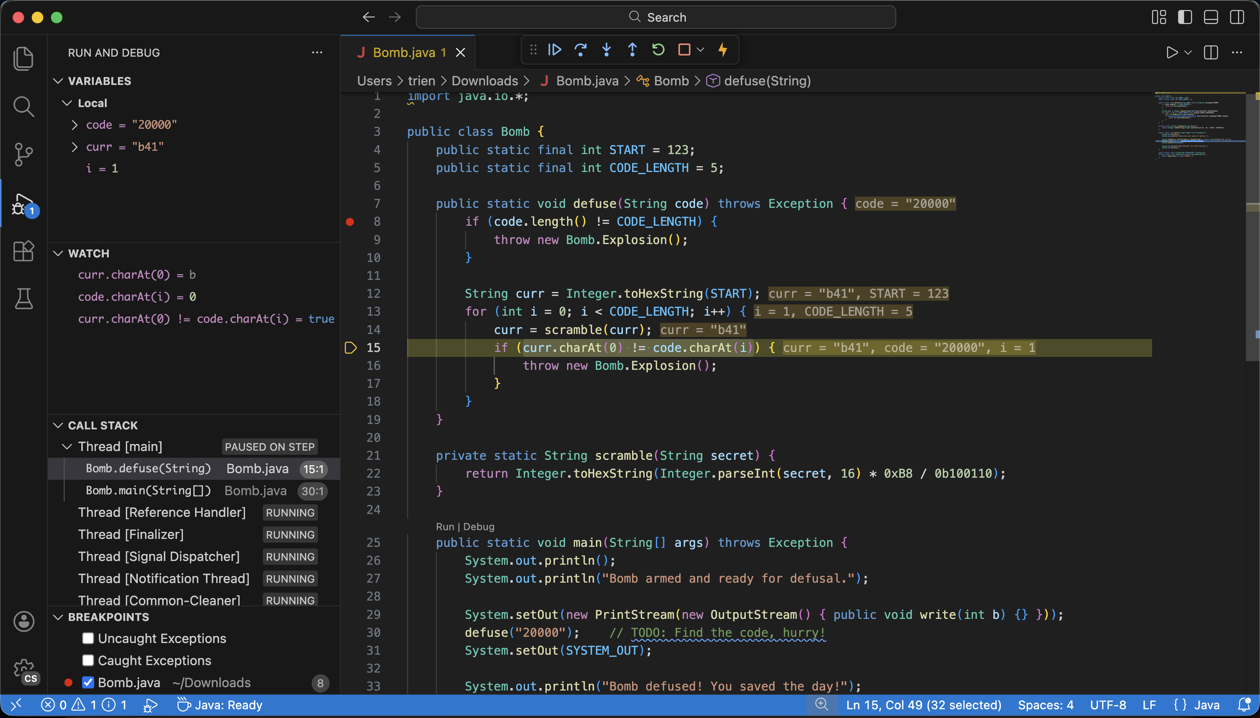Switch to the Bomb.java editor tab
Screen dimensions: 1260x718
click(x=405, y=52)
